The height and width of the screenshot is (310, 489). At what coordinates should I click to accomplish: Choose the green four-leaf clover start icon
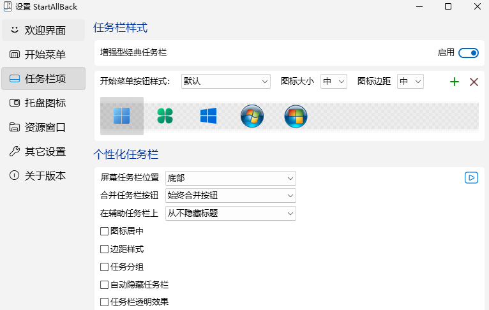pyautogui.click(x=165, y=116)
